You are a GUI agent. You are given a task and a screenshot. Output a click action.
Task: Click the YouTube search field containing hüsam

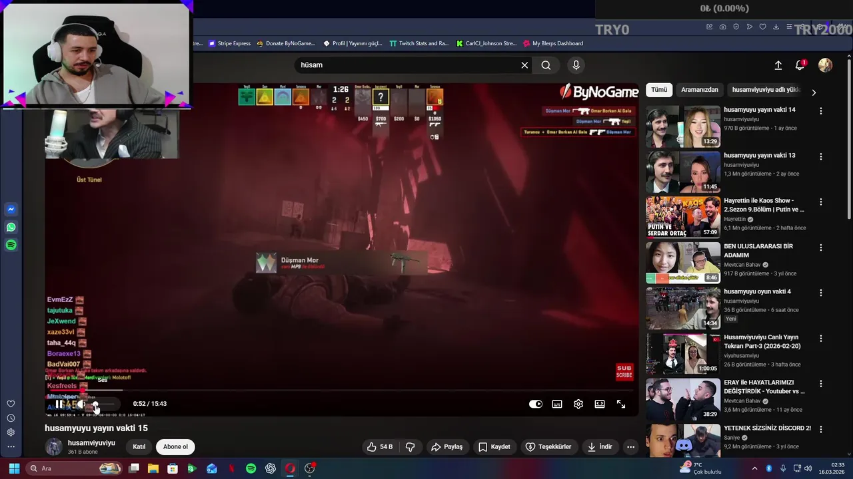[x=407, y=65]
